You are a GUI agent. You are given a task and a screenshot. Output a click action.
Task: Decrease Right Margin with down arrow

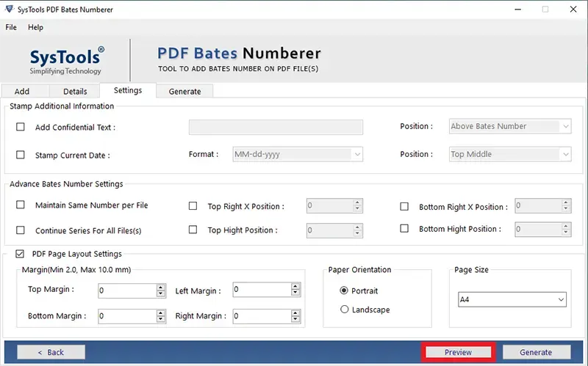tap(295, 320)
